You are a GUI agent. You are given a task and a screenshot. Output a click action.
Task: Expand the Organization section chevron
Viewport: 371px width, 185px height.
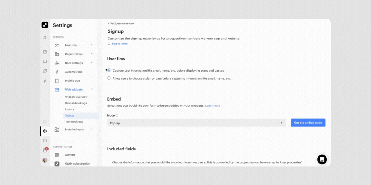(x=92, y=54)
